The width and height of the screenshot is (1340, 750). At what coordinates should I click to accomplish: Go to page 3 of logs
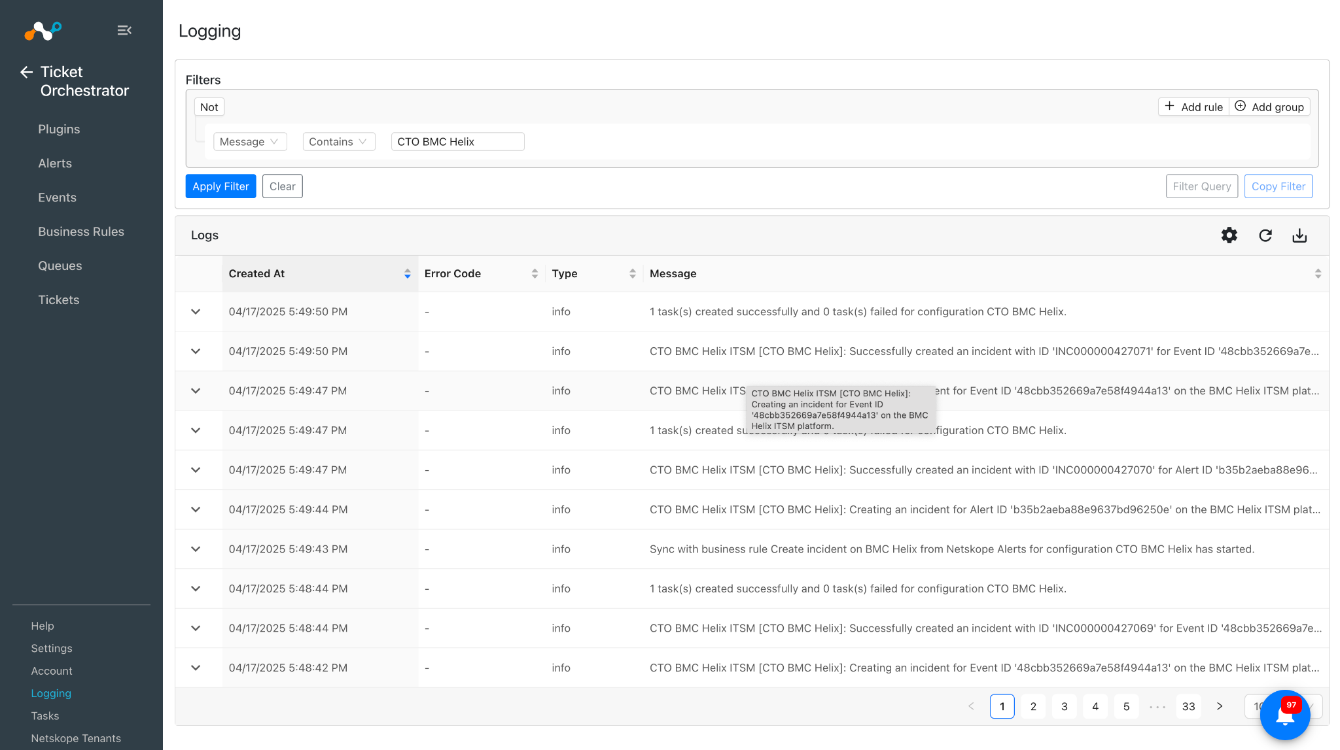pos(1065,706)
